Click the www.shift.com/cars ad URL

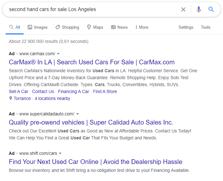click(38, 153)
